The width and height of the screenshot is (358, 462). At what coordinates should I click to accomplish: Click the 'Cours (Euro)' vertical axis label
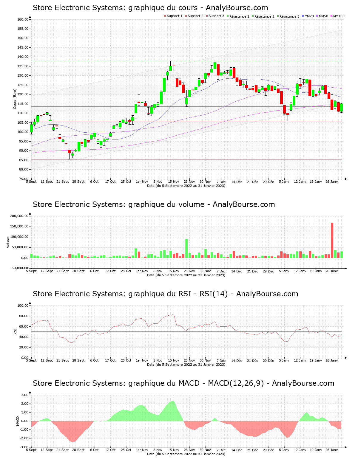[x=15, y=99]
